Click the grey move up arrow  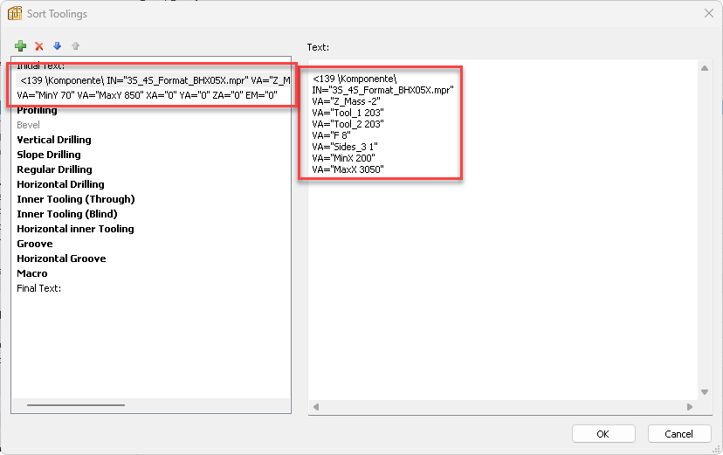pyautogui.click(x=75, y=46)
